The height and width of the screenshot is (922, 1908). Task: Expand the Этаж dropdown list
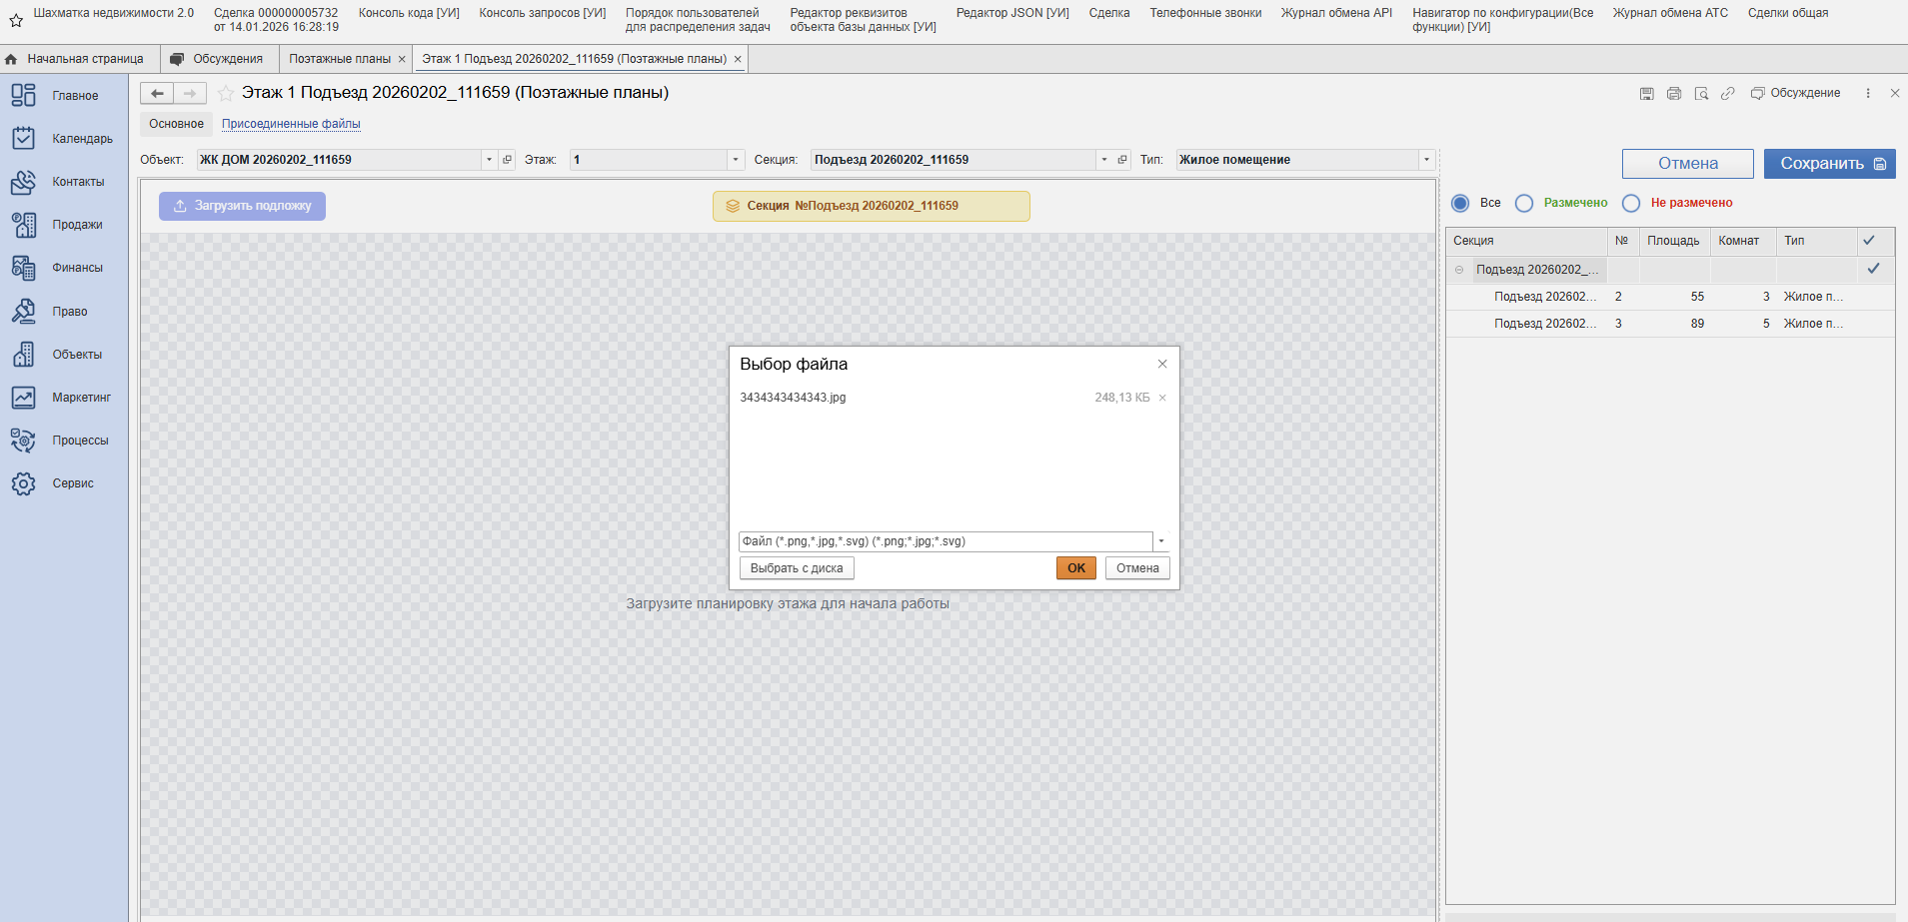[736, 160]
